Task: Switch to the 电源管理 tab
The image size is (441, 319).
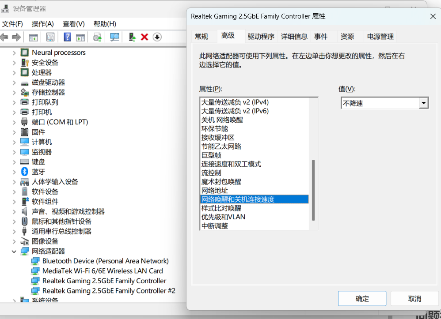Action: pyautogui.click(x=380, y=37)
